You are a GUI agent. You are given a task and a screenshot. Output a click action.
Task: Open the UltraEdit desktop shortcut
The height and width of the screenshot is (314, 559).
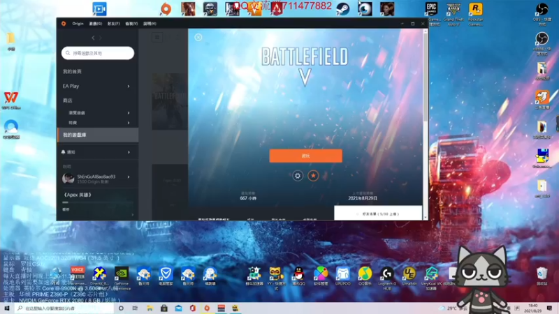409,276
